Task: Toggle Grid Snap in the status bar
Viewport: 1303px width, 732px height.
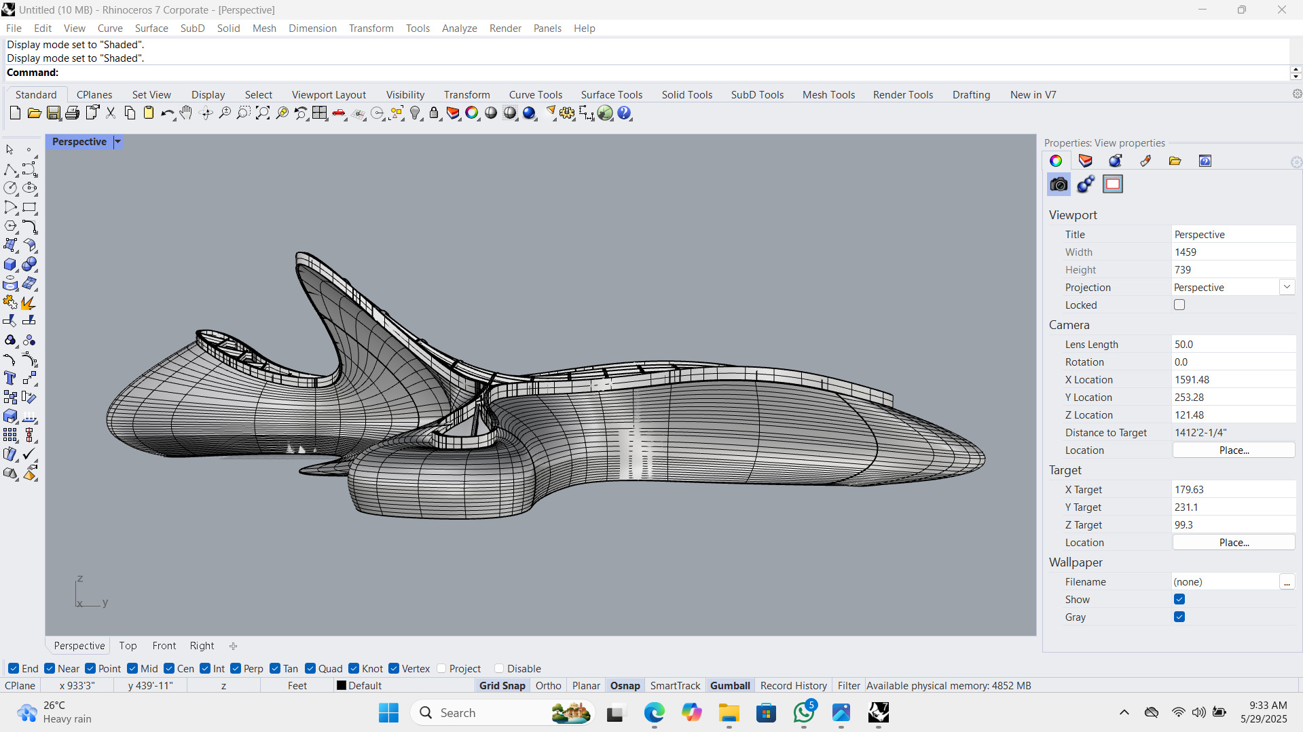Action: (502, 686)
